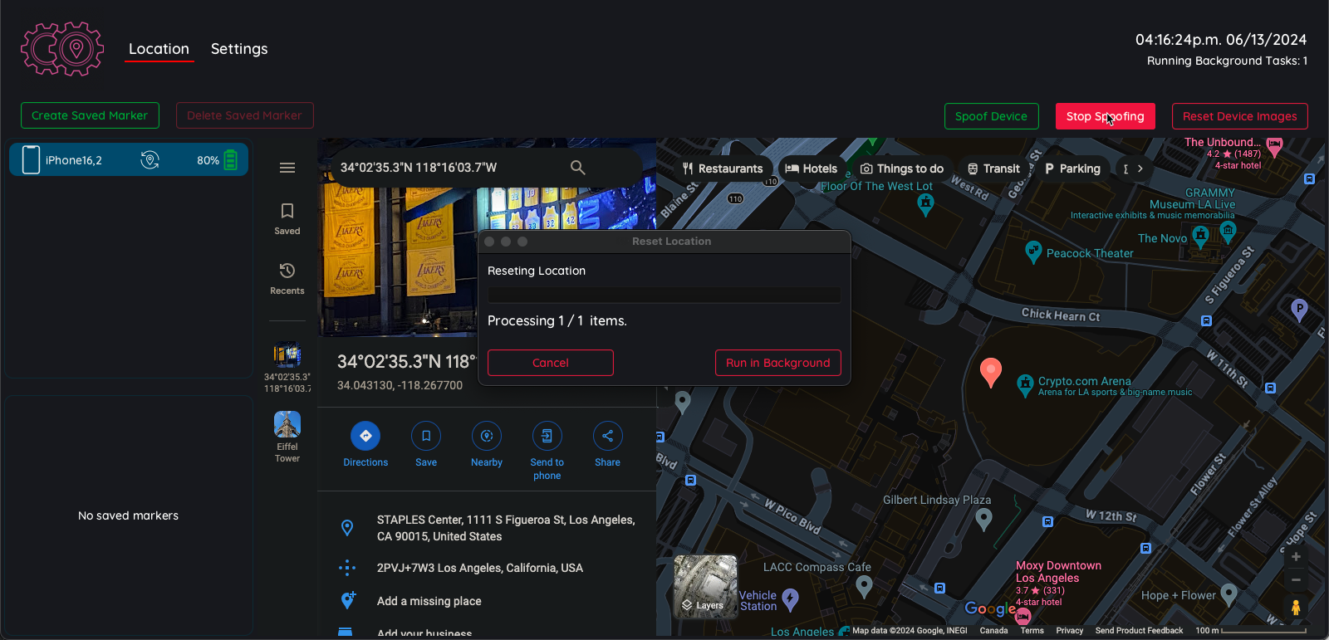Click the Terms link in map footer

click(x=1032, y=631)
